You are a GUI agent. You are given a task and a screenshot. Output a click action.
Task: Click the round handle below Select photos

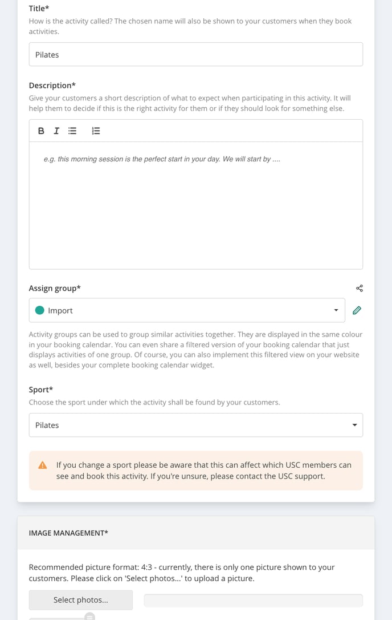89,616
